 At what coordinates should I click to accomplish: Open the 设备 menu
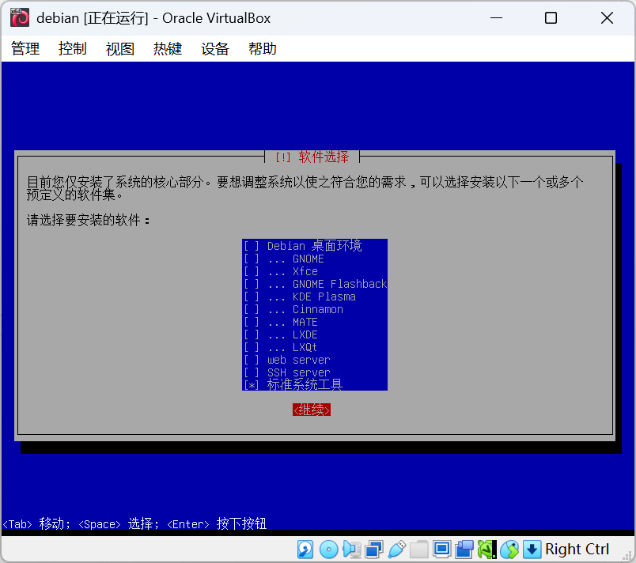coord(215,49)
